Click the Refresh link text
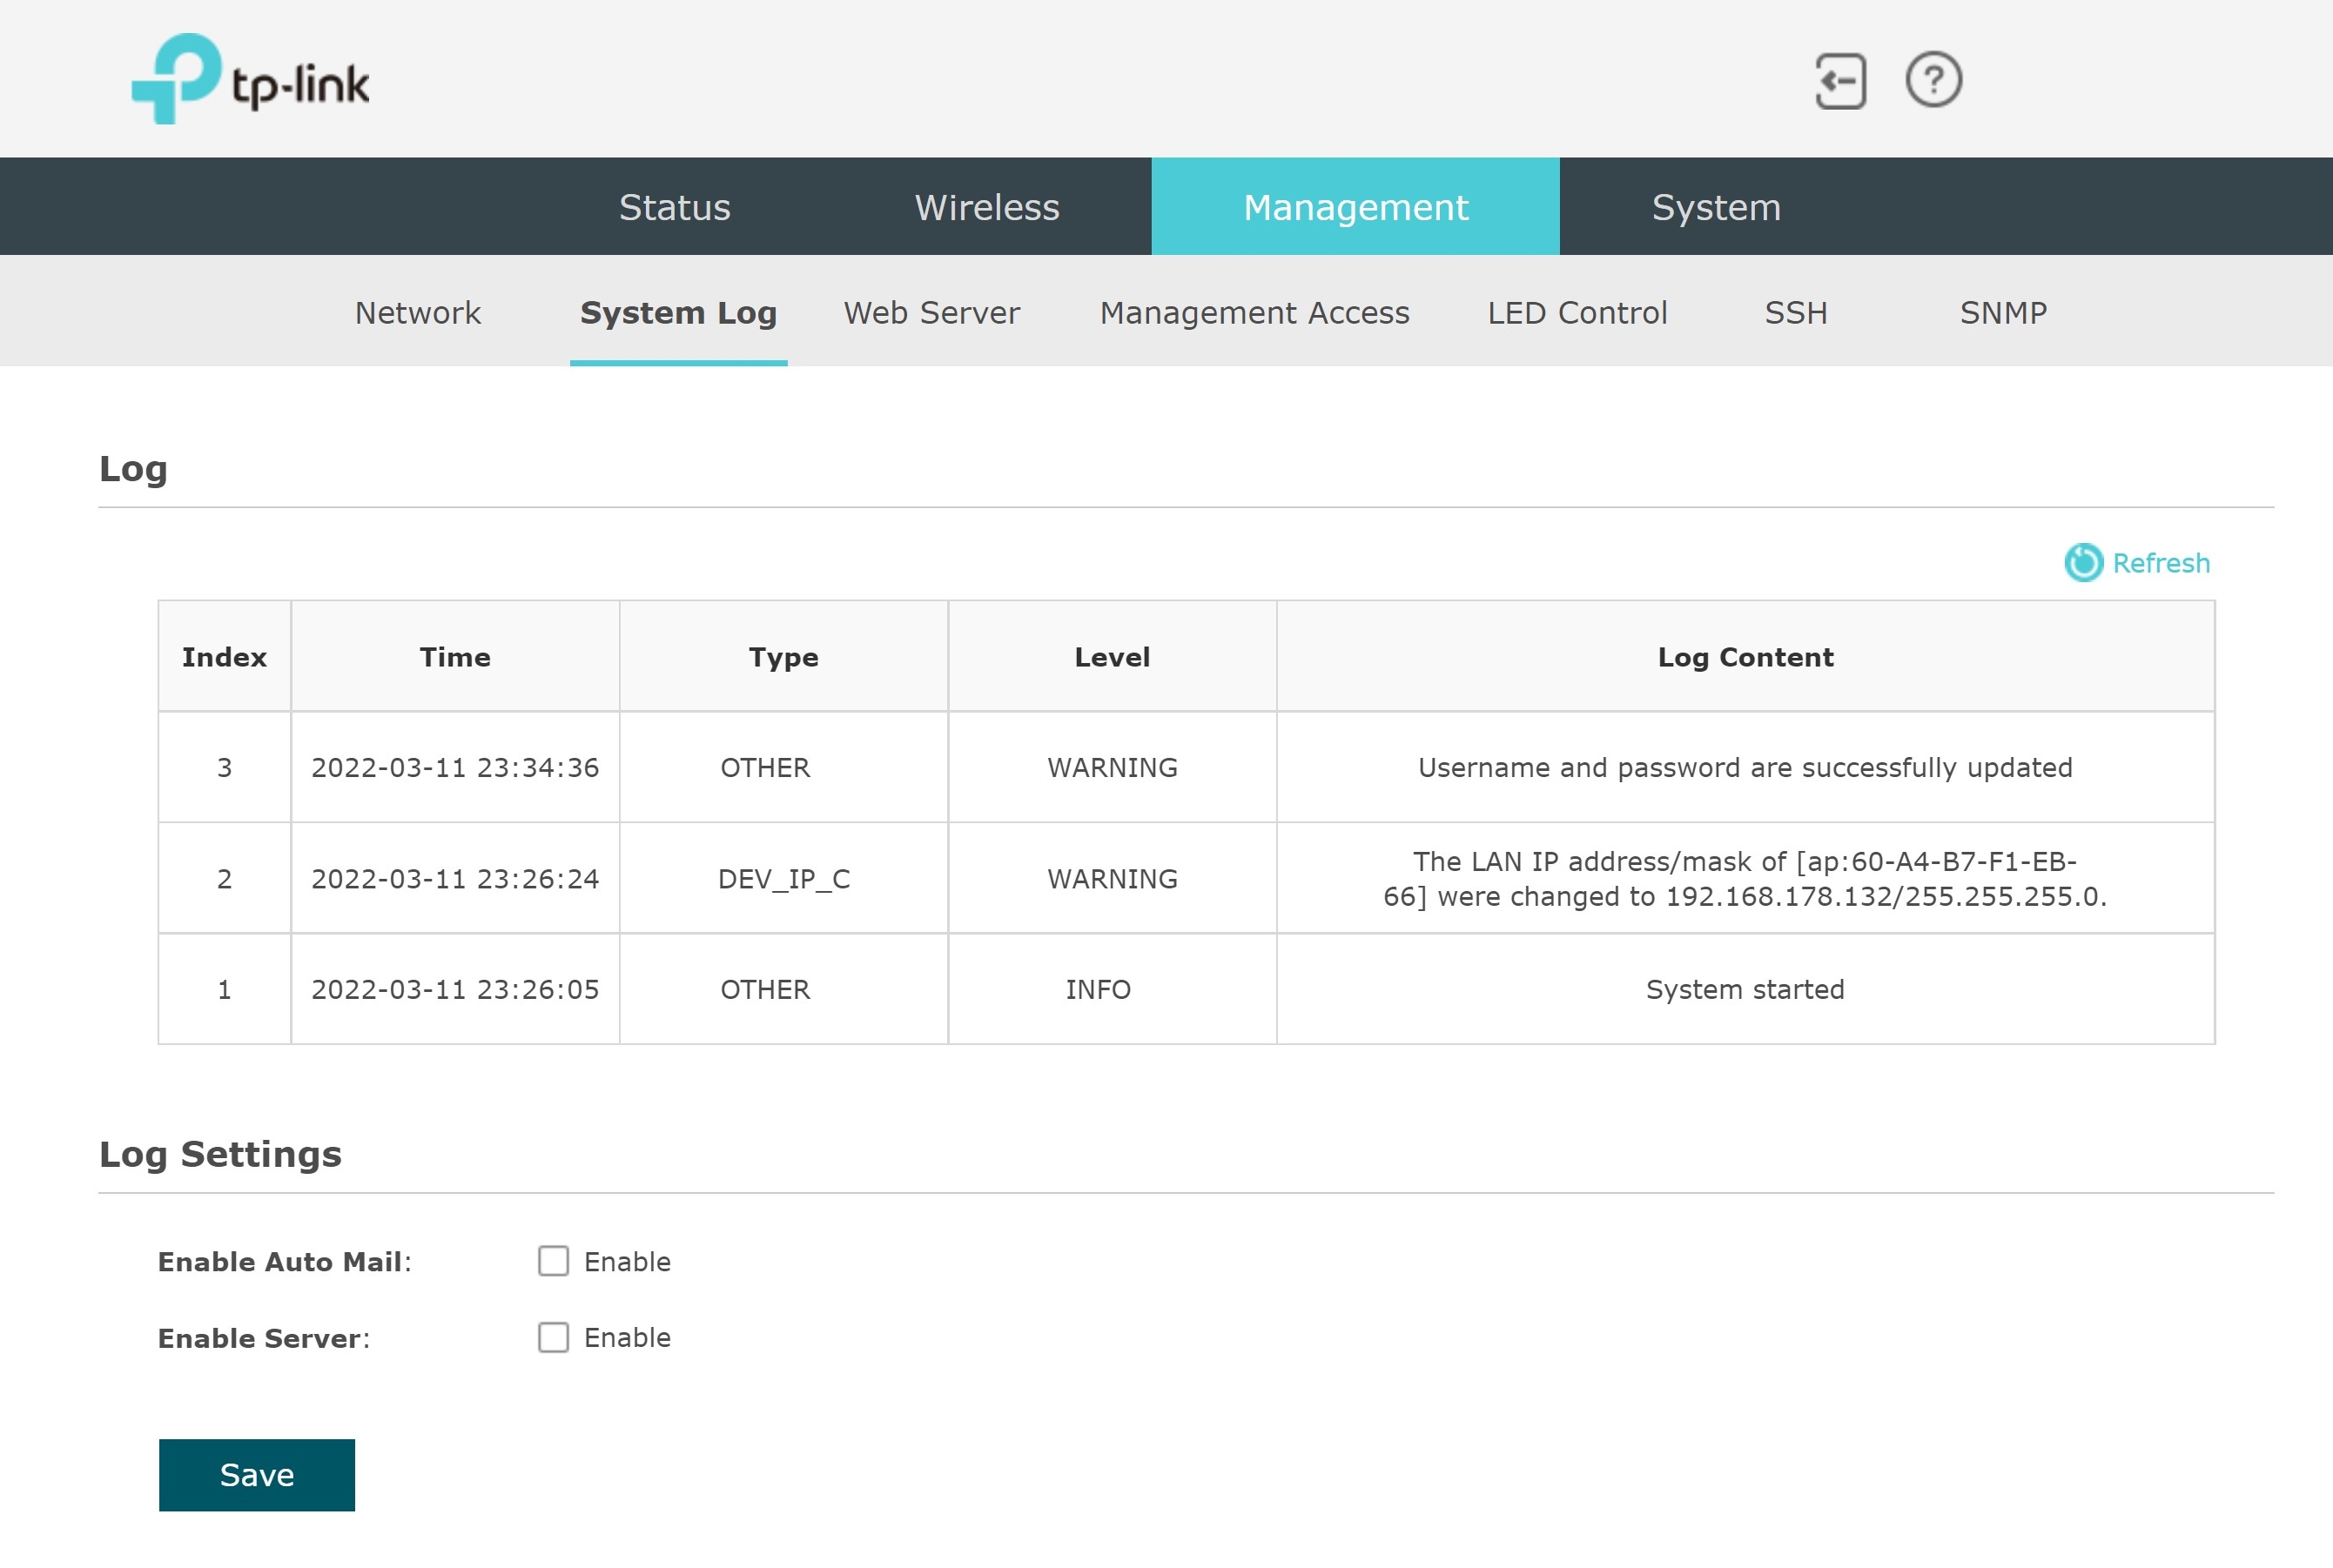This screenshot has width=2333, height=1568. pos(2161,563)
